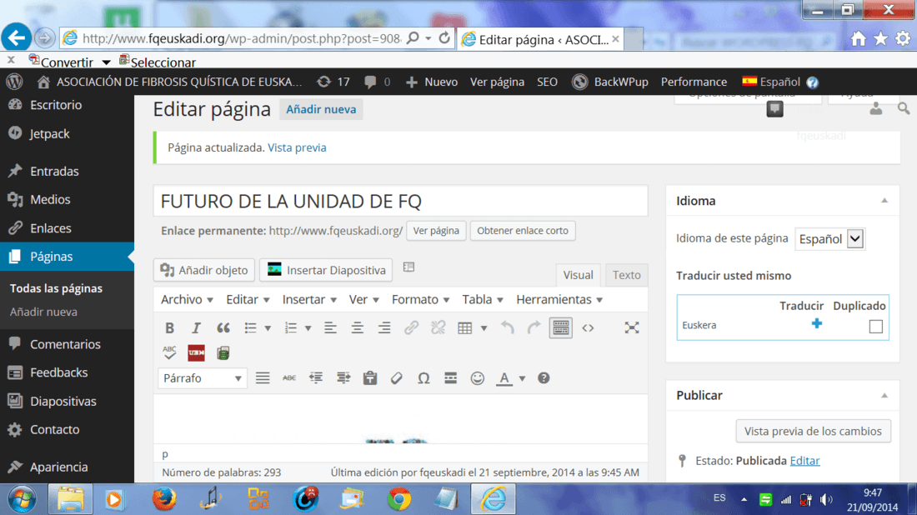Open the Formato editor menu
Screen dimensions: 917x515
click(420, 299)
